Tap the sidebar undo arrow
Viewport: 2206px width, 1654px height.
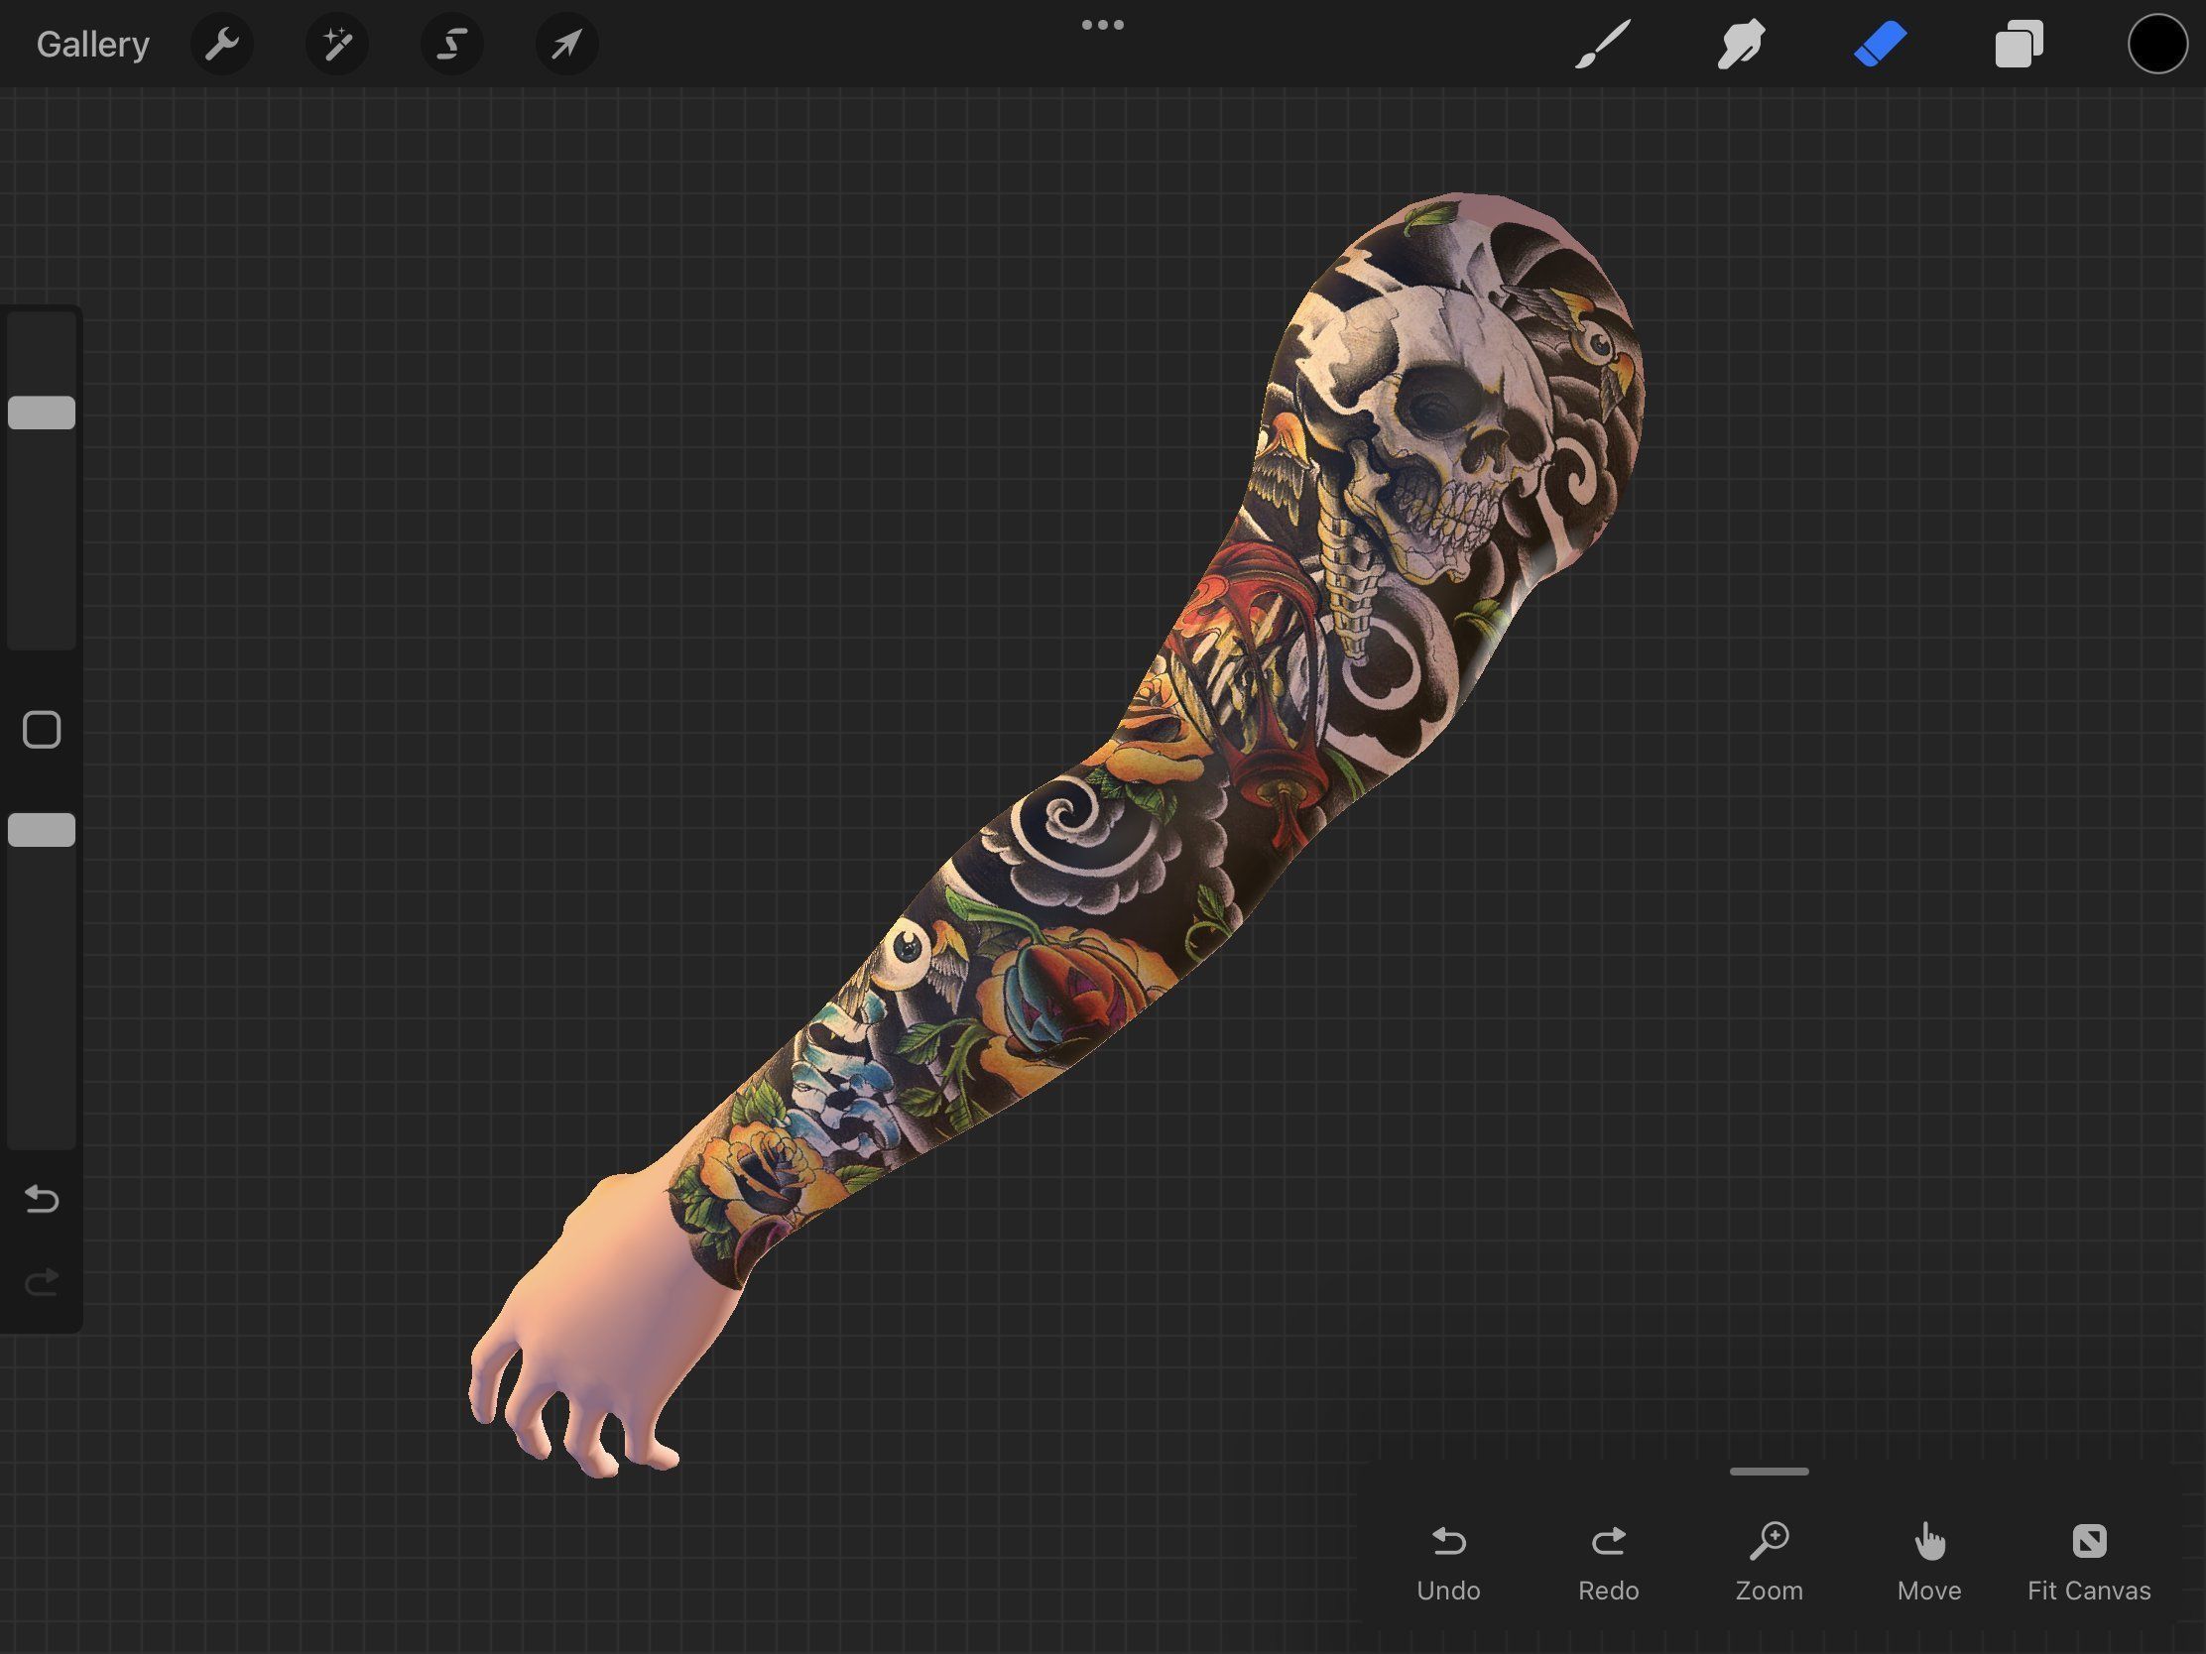pyautogui.click(x=42, y=1199)
